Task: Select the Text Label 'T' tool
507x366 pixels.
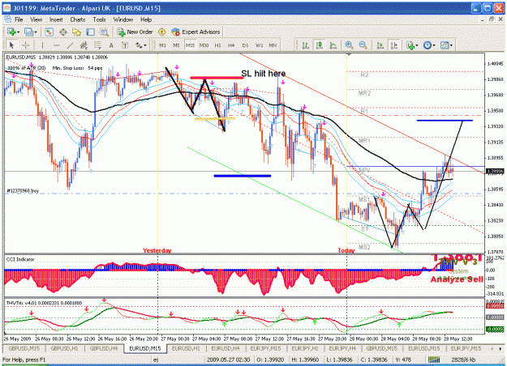Action: 125,45
